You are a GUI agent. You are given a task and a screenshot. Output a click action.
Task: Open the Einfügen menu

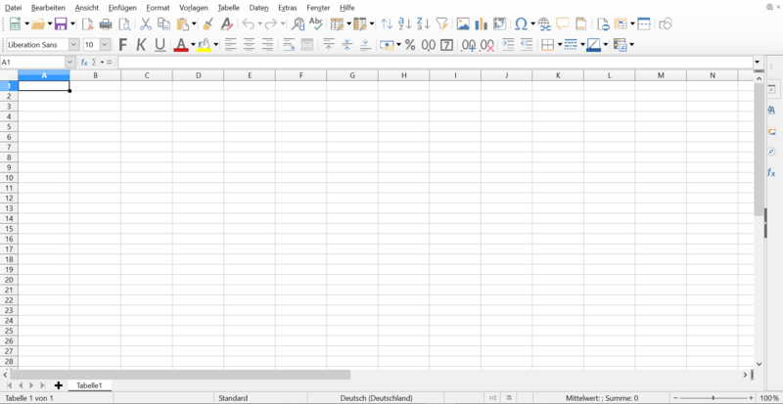pos(122,7)
